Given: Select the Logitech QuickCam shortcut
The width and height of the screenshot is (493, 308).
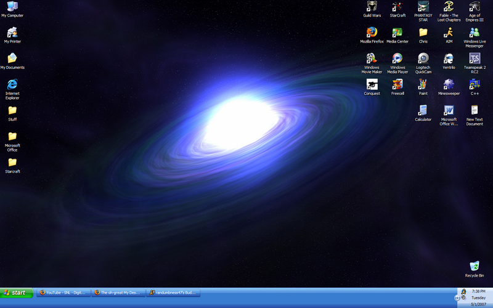Looking at the screenshot, I should (423, 63).
